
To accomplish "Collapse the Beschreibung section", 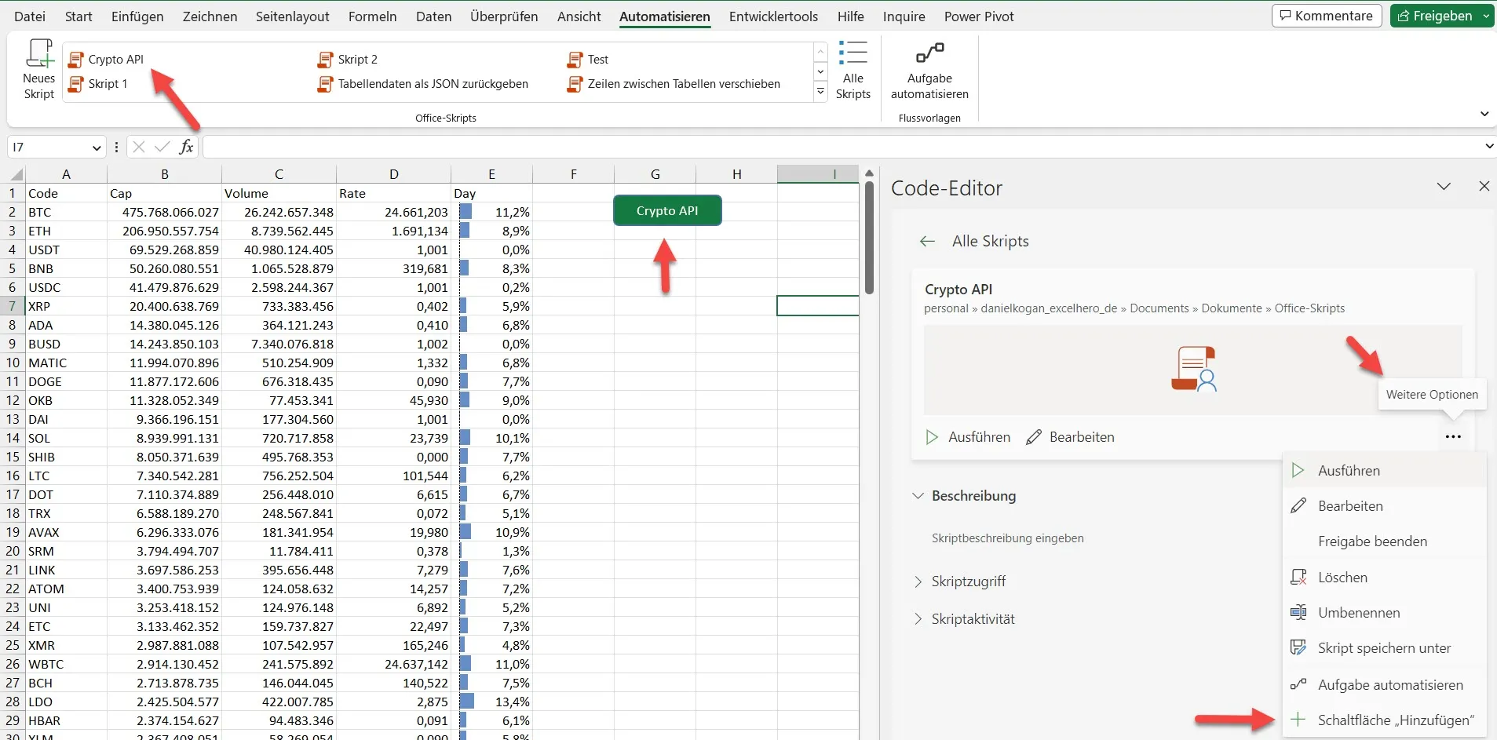I will pyautogui.click(x=918, y=496).
